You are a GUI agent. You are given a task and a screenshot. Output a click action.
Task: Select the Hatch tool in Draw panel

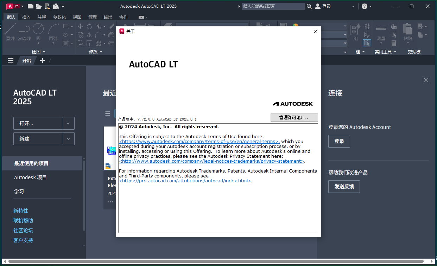(66, 43)
